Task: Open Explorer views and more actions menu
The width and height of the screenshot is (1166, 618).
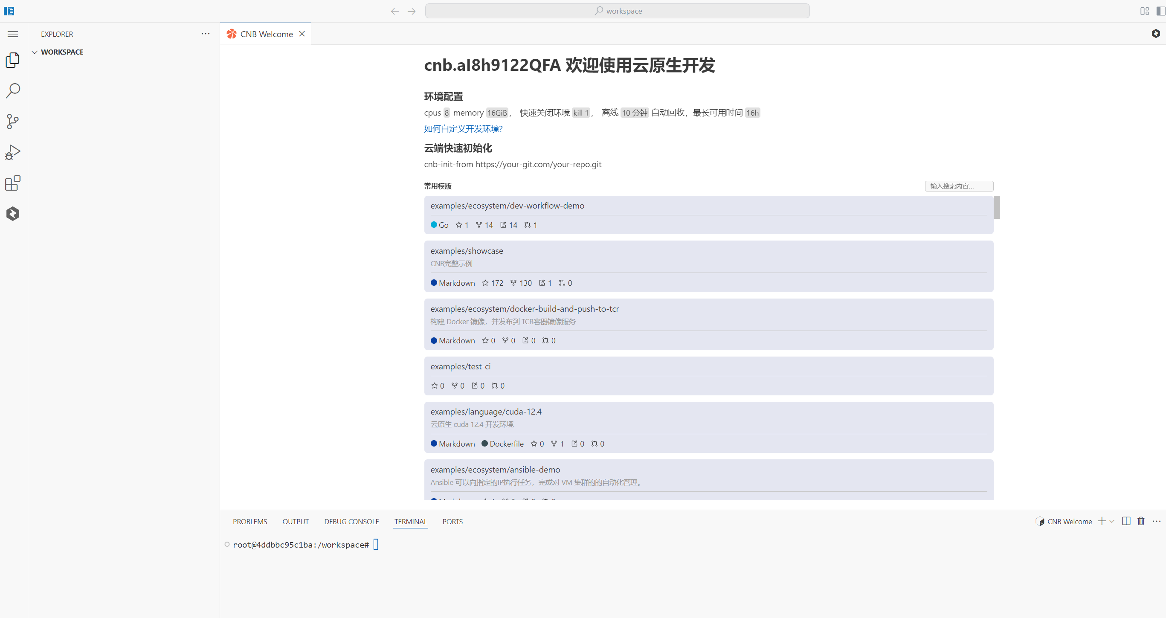Action: tap(206, 34)
